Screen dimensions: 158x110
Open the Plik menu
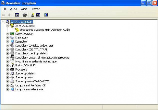point(5,9)
